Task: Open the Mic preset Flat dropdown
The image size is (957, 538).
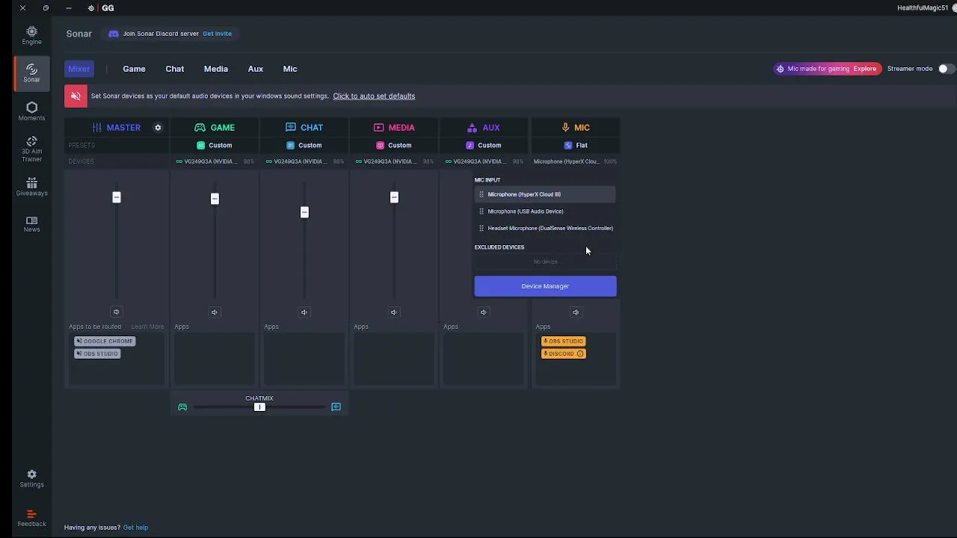Action: point(576,145)
